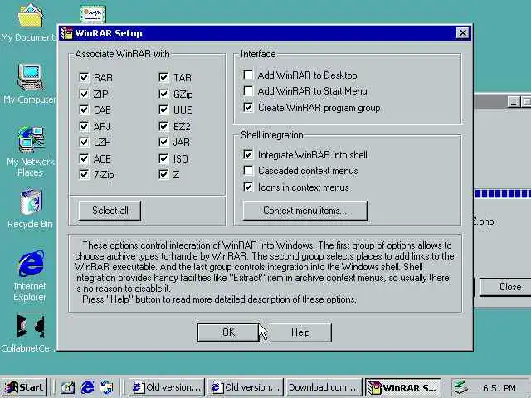Toggle the CAB file association
This screenshot has height=398, width=531.
tap(84, 109)
